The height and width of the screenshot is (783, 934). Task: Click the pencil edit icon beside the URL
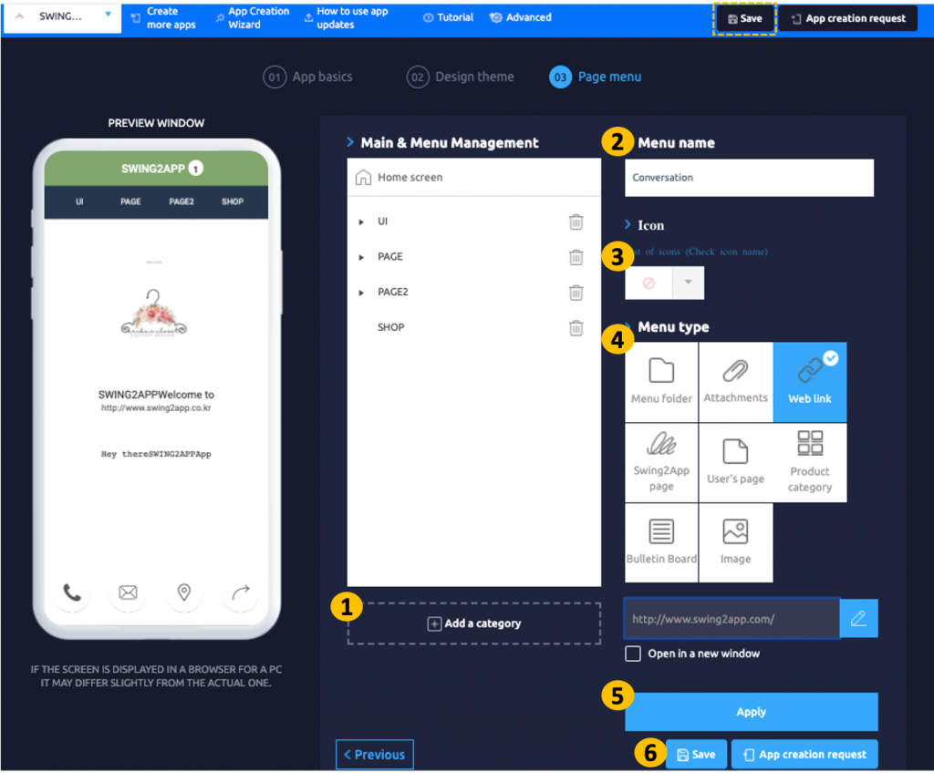coord(857,618)
